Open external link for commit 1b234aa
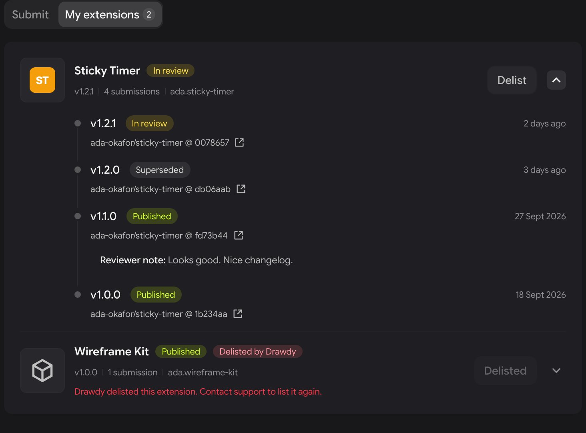586x433 pixels. tap(238, 314)
